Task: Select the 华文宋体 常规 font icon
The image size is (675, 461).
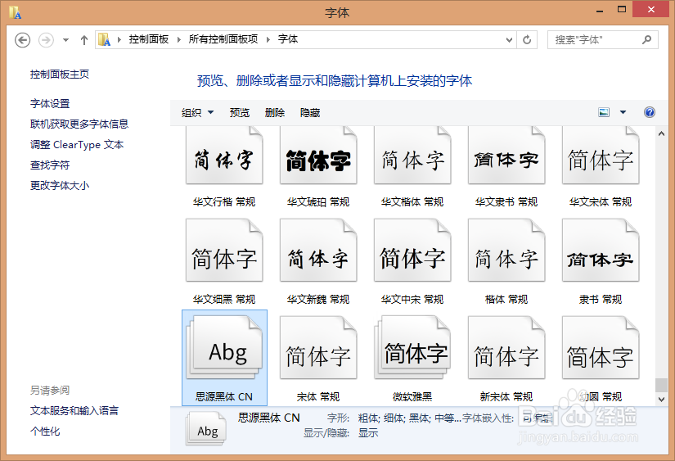Action: pos(601,156)
